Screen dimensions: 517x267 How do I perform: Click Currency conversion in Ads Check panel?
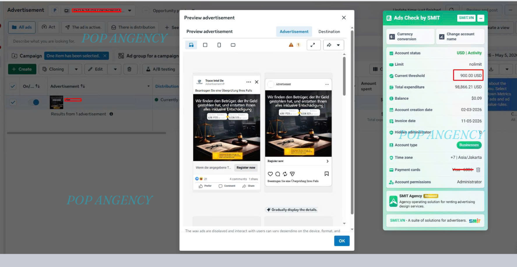(411, 37)
